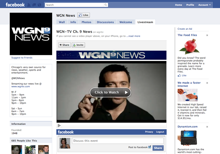Click the read more link

pyautogui.click(x=133, y=36)
